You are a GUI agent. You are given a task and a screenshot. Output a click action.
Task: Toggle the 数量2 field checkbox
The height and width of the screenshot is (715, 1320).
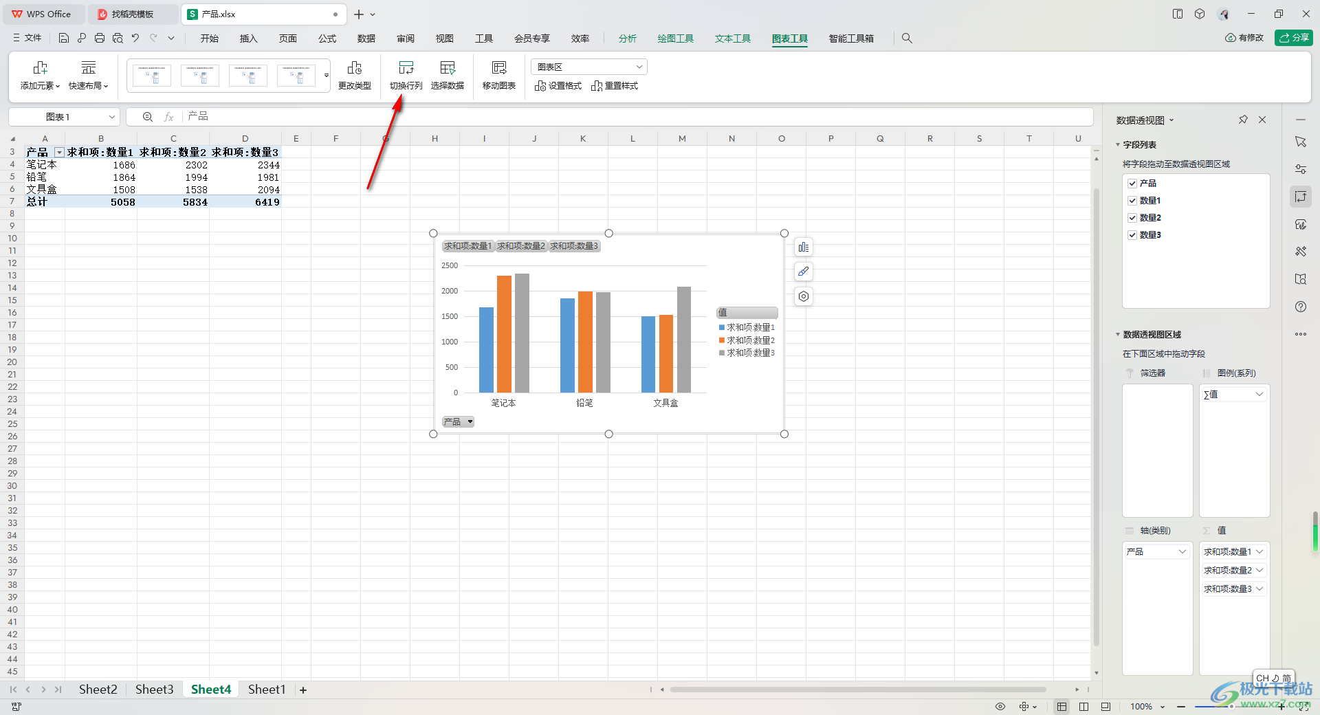coord(1132,218)
